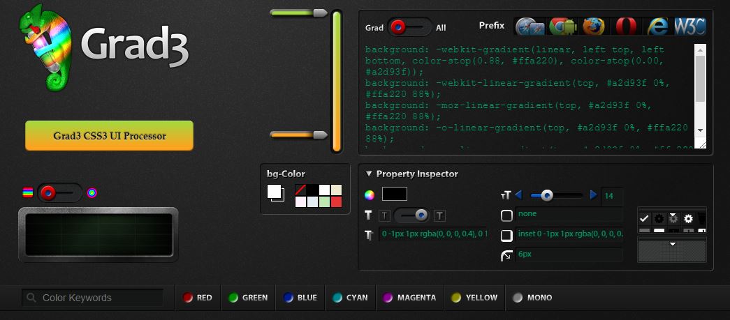Filter by MONO color keywords
Viewport: 730px width, 320px height.
532,298
